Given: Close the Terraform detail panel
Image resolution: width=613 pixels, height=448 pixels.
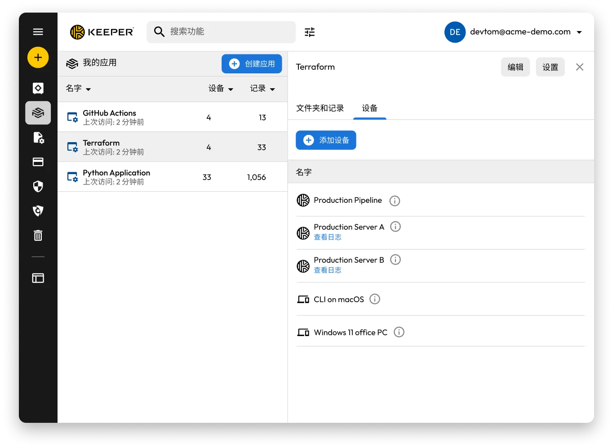Looking at the screenshot, I should click(x=580, y=67).
